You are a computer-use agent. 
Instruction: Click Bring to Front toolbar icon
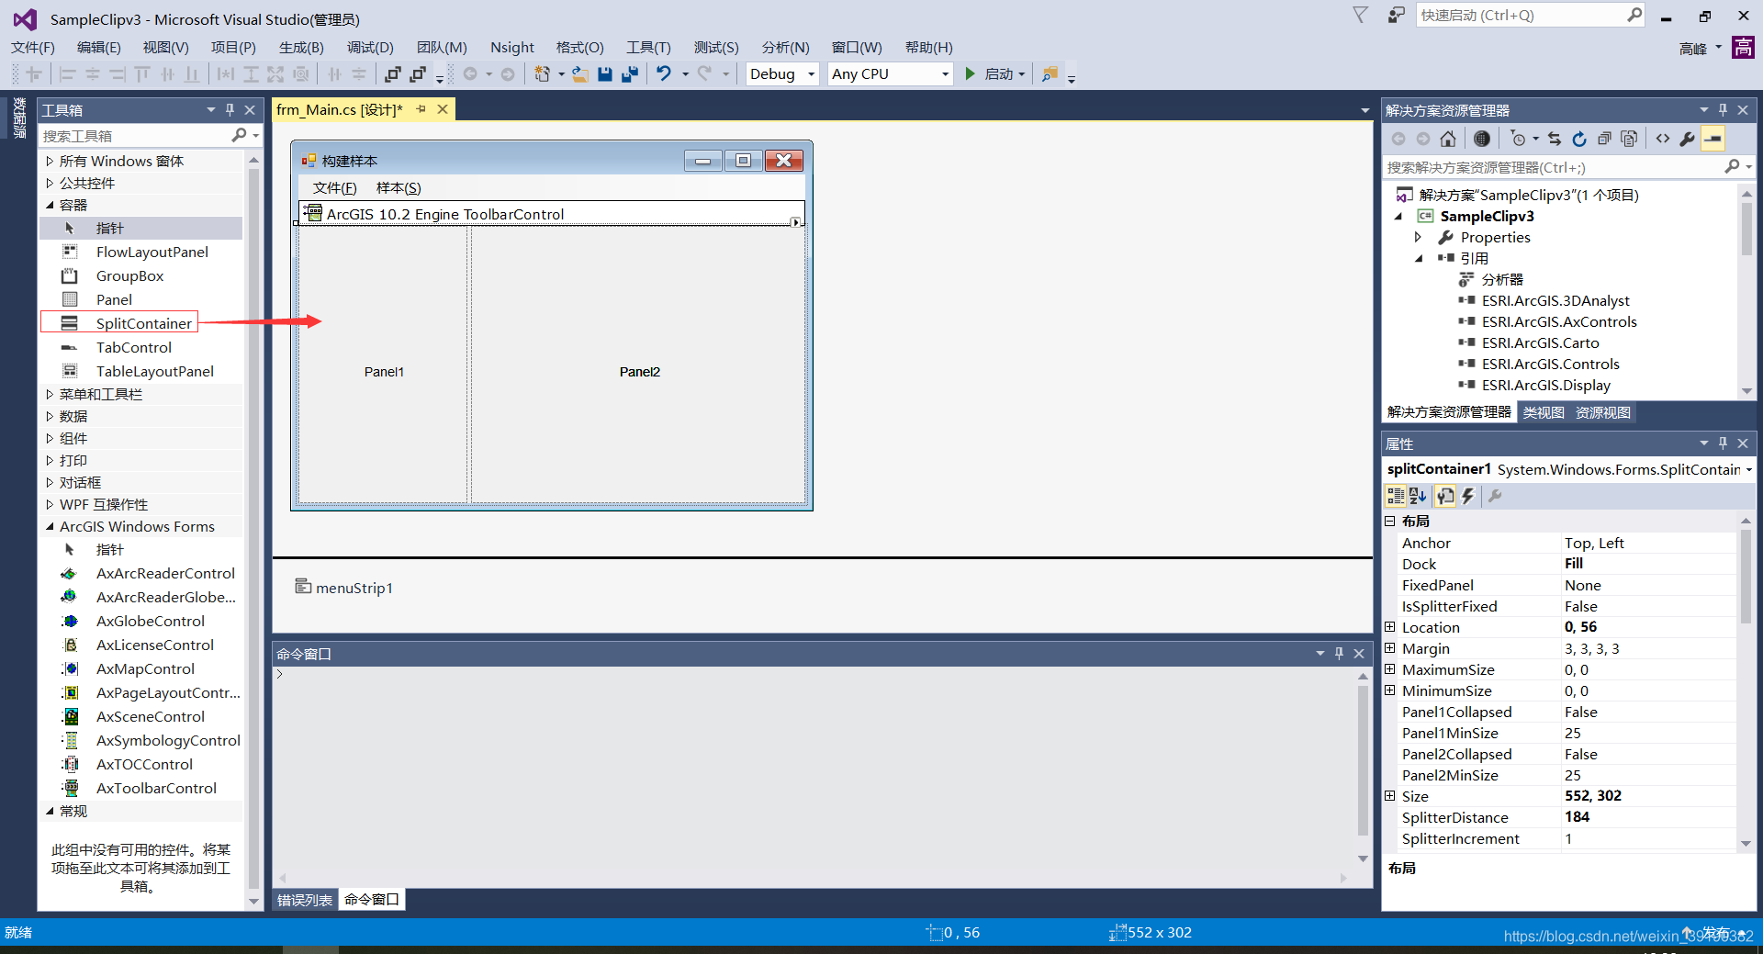[x=393, y=74]
